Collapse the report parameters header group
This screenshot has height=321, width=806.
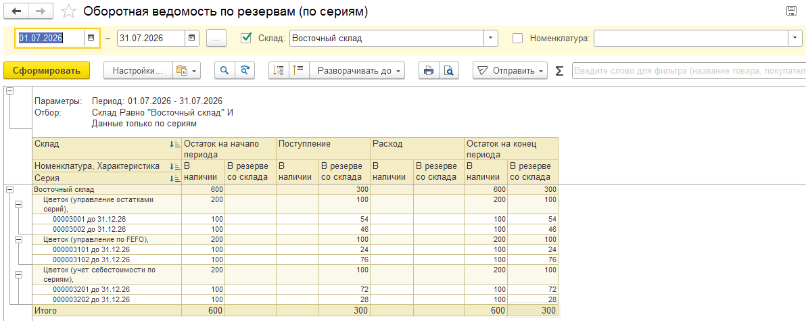tap(9, 91)
